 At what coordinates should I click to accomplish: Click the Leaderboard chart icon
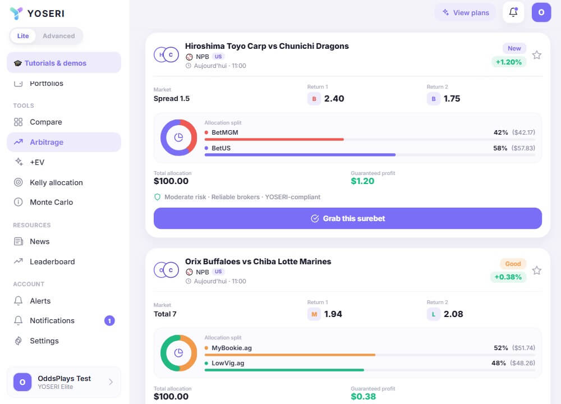(x=19, y=261)
